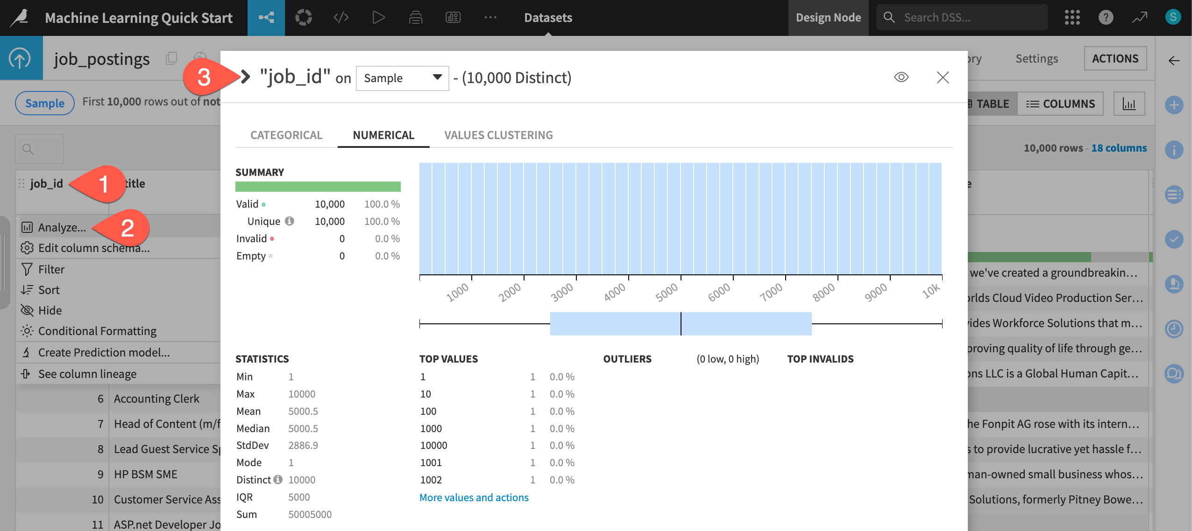Screen dimensions: 1192x531
Task: Click the back to parent arrow icon
Action: 20,58
